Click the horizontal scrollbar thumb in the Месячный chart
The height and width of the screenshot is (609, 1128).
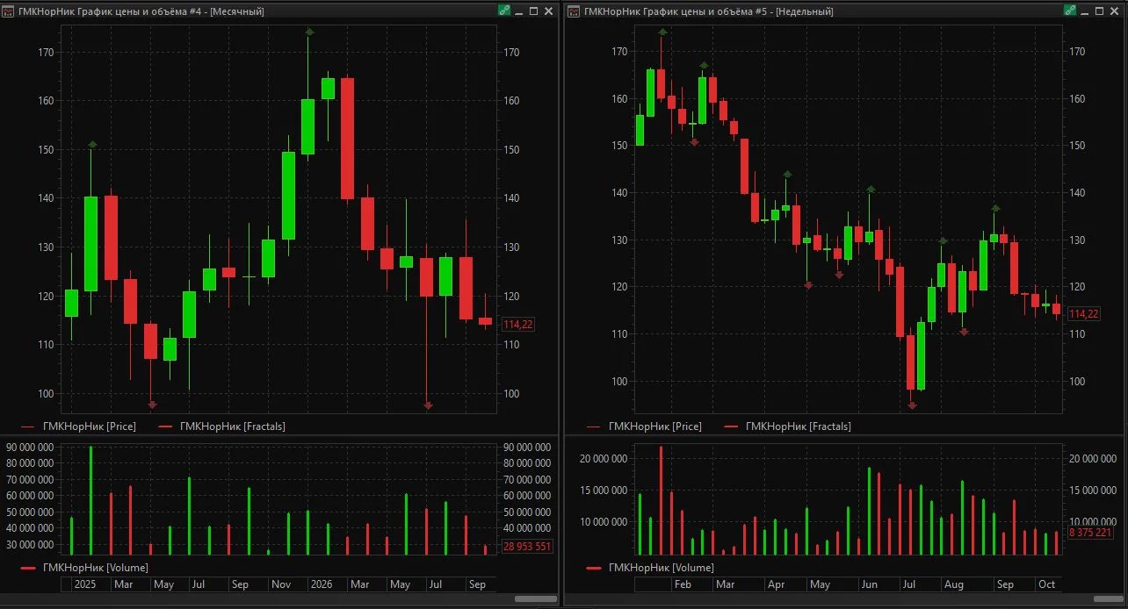coord(535,598)
